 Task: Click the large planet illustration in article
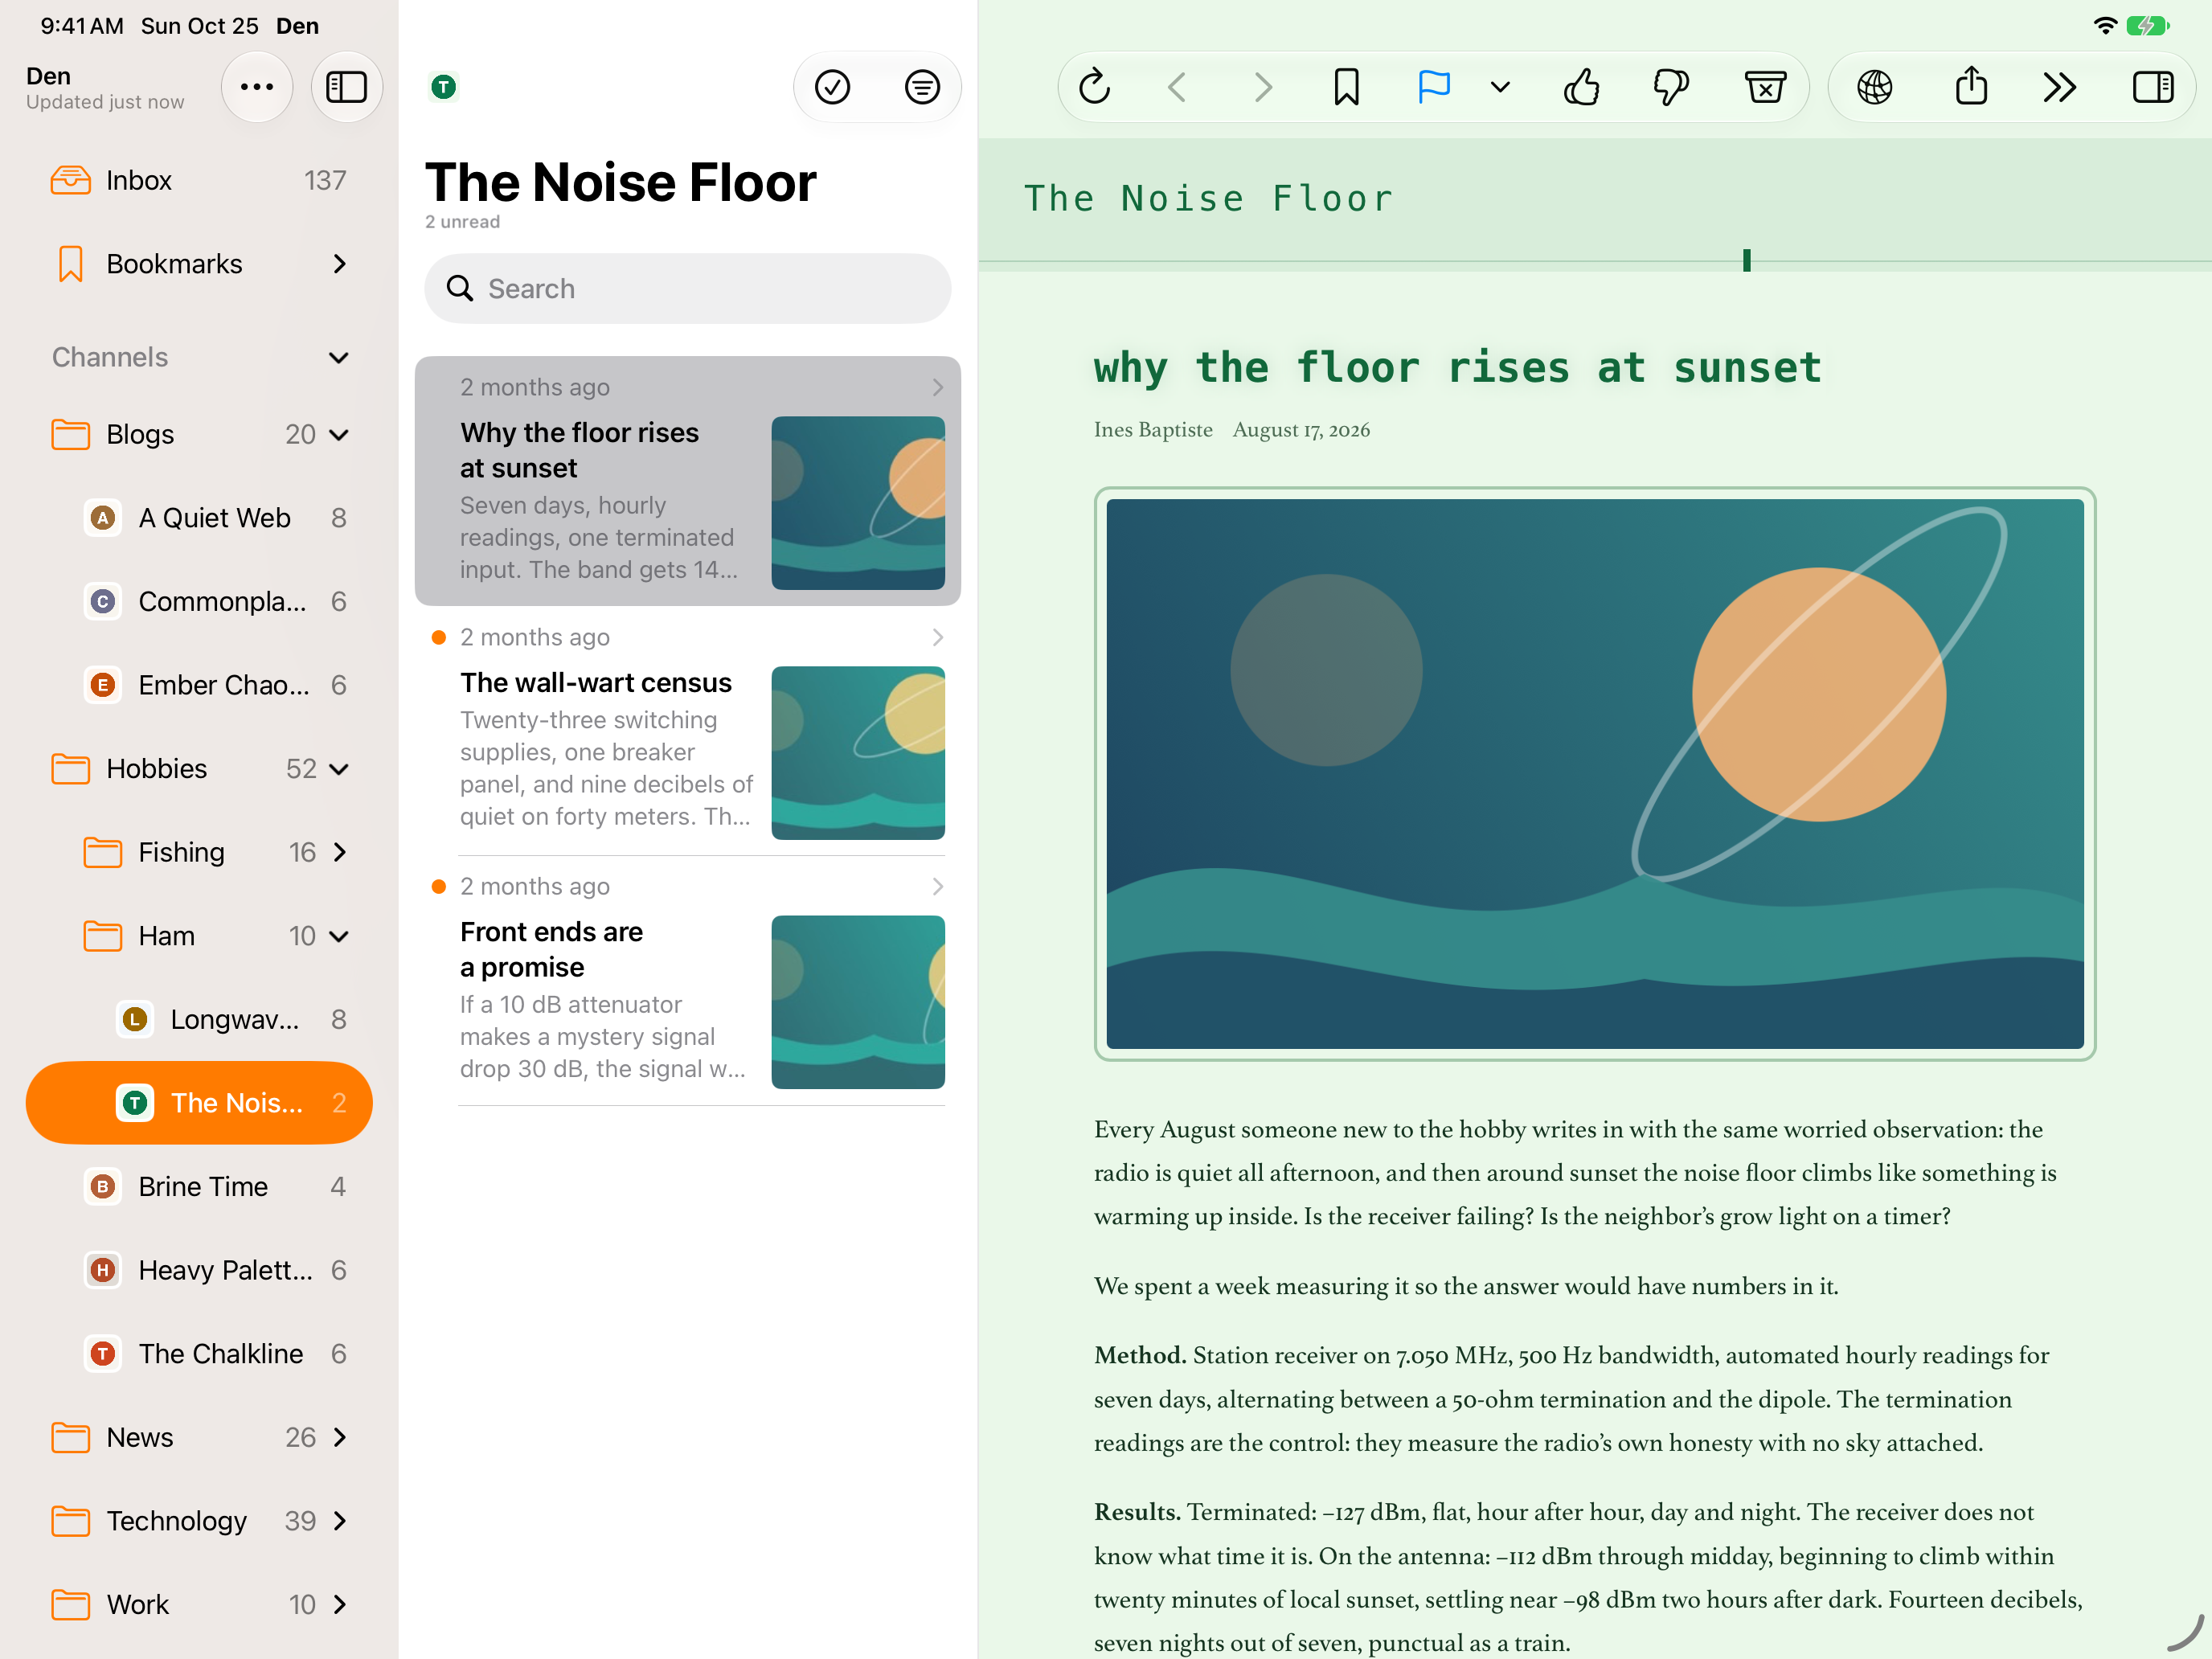(x=1594, y=774)
